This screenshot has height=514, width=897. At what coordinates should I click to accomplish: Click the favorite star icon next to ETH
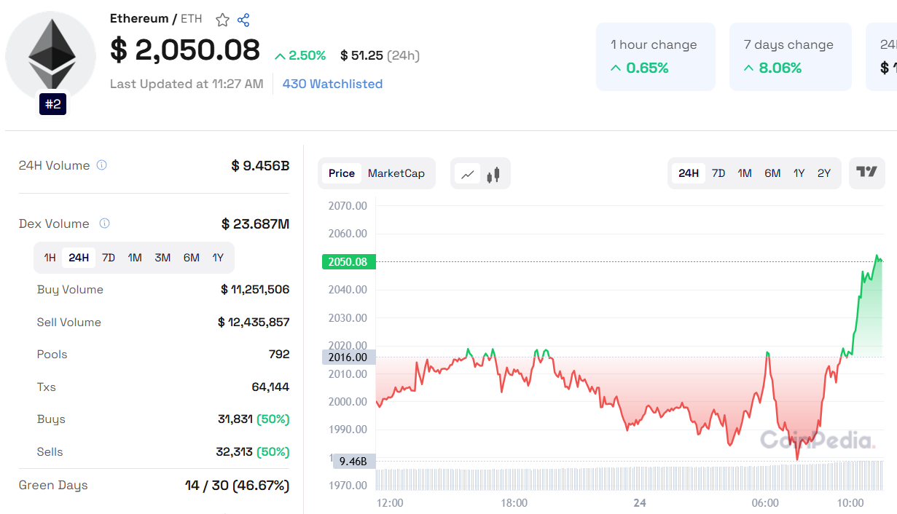tap(223, 20)
